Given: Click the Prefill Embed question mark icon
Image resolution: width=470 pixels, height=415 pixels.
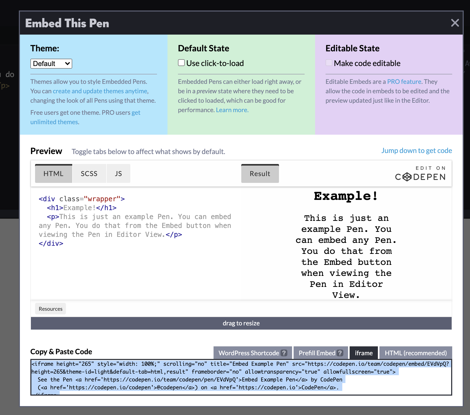Looking at the screenshot, I should coord(340,353).
